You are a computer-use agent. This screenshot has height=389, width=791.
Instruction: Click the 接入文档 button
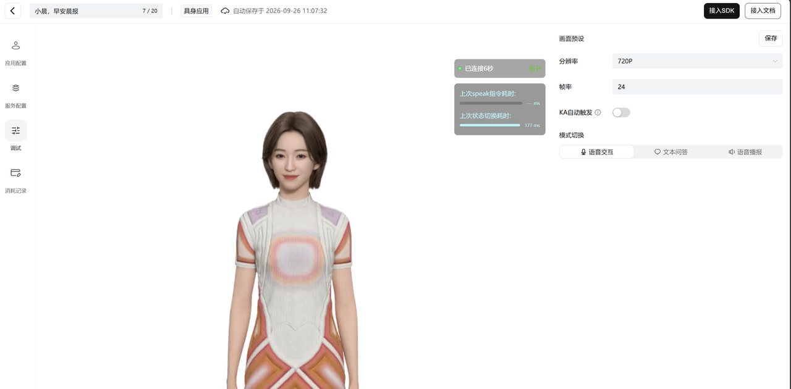[x=763, y=11]
